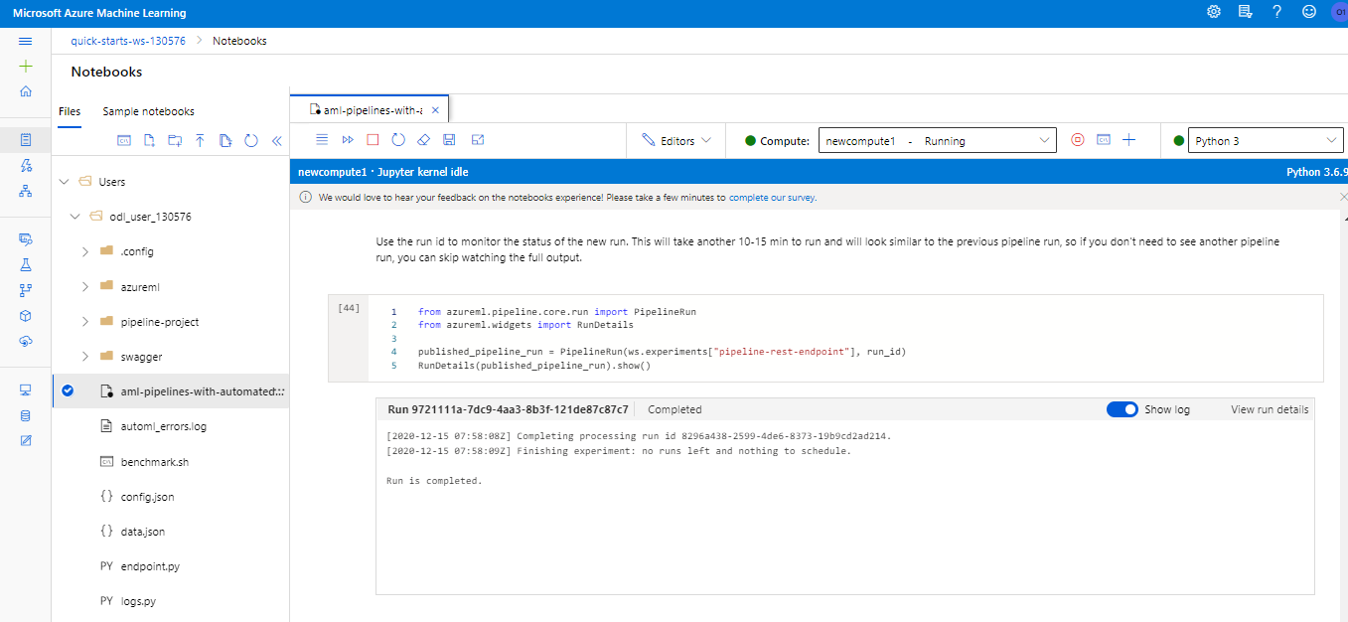Open compute terminal icon near plus
The image size is (1348, 622).
1104,140
